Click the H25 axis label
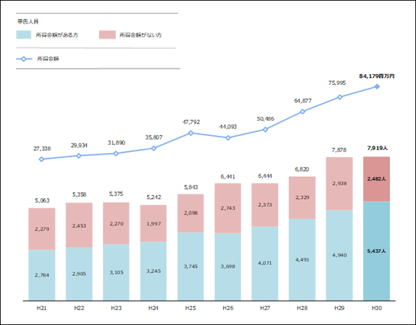 191,308
